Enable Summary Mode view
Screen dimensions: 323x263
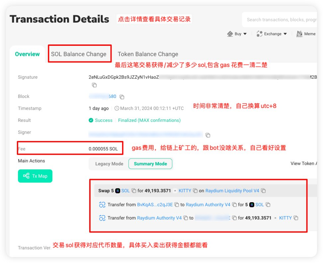[x=150, y=164]
